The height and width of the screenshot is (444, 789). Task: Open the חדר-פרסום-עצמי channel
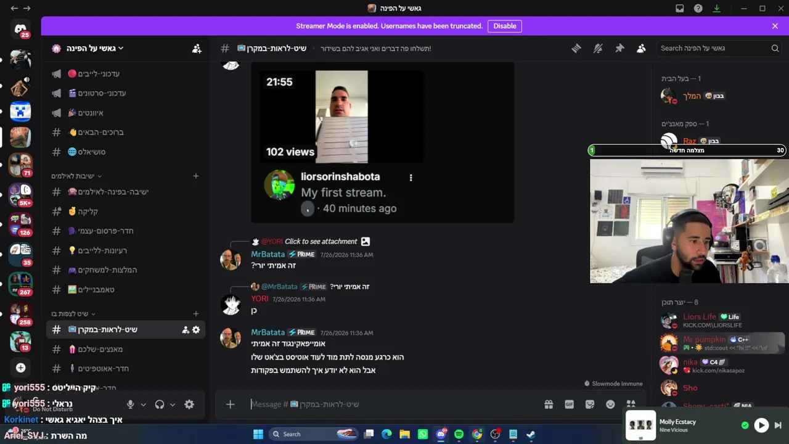click(126, 231)
